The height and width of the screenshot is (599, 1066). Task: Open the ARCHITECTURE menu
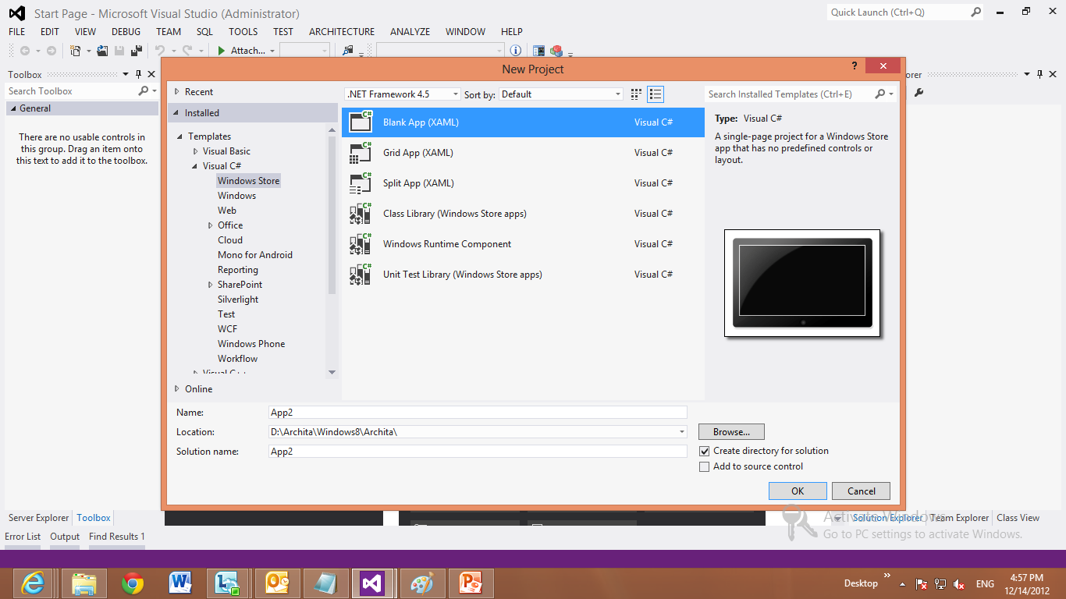click(341, 32)
